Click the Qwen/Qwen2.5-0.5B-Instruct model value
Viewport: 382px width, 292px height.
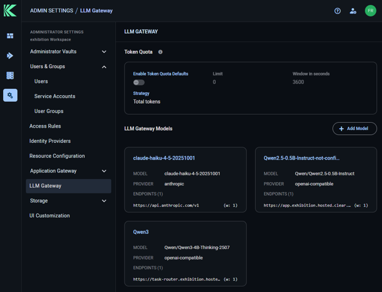(x=324, y=174)
